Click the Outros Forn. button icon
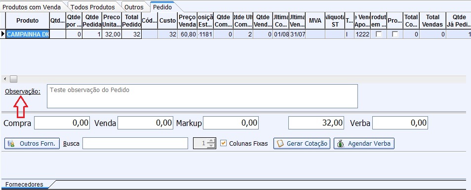The image size is (471, 190). click(11, 144)
